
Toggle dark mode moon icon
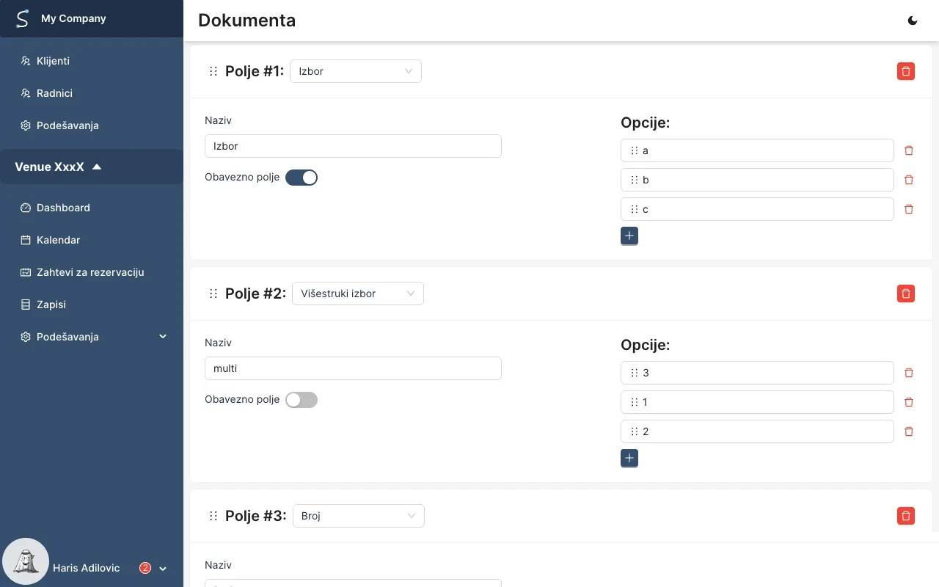[x=913, y=21]
